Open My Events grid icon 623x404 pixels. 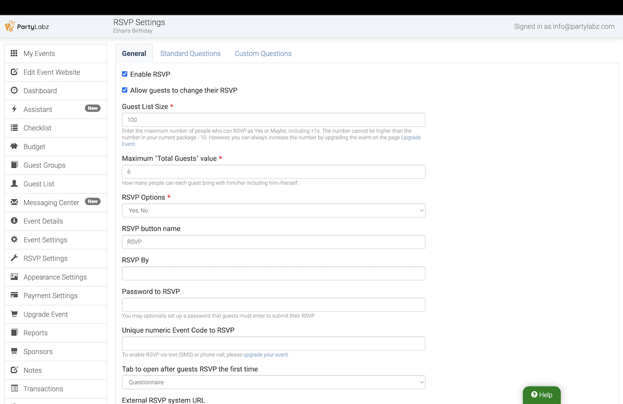(14, 53)
